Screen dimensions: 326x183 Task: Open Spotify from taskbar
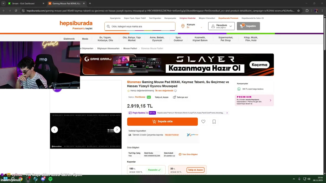point(50,179)
